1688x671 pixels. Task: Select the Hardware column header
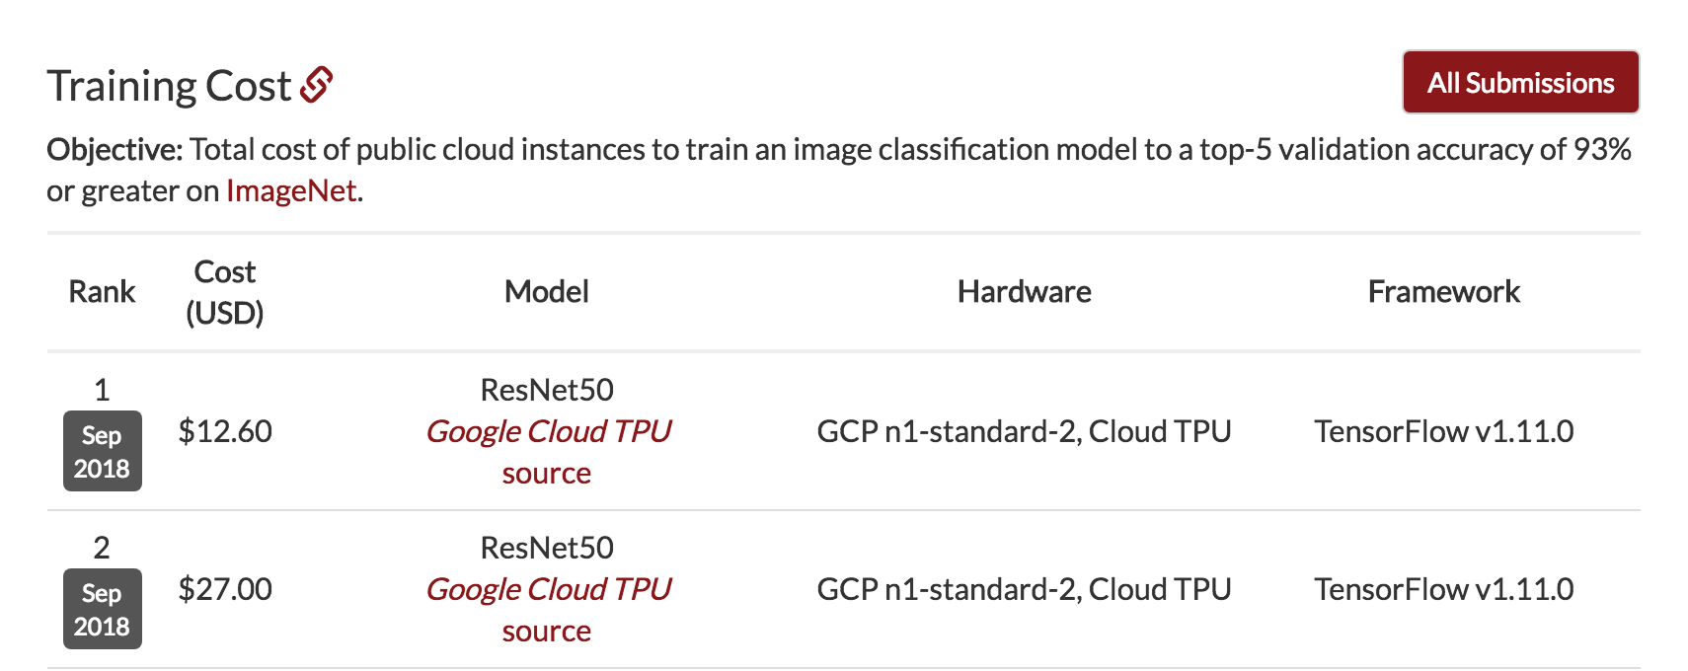pos(1025,292)
